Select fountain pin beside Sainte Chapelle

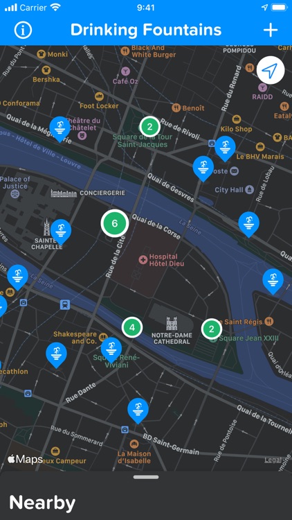61,232
